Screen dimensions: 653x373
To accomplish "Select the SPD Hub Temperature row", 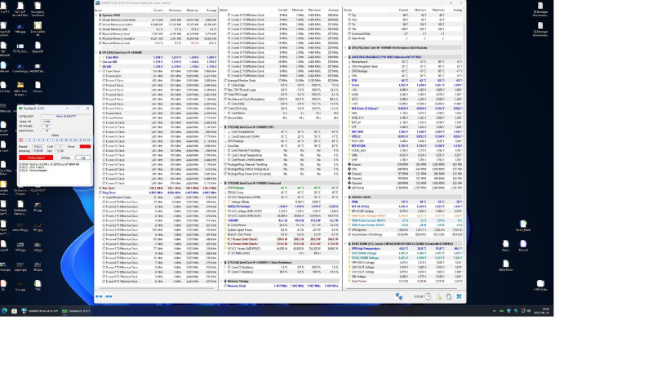I will (403, 248).
